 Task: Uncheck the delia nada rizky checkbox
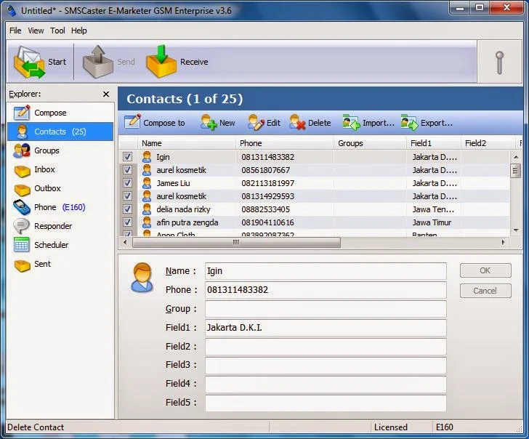127,209
